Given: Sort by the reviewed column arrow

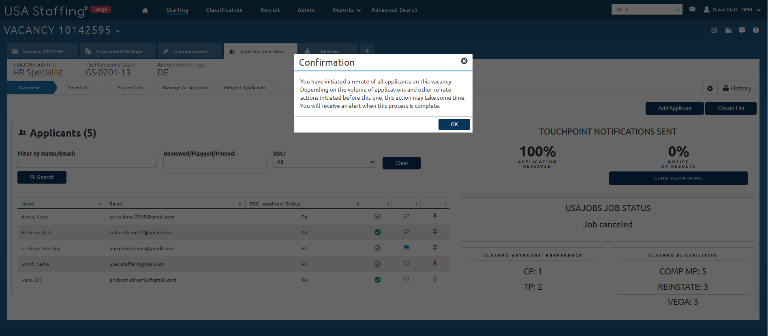Looking at the screenshot, I should coord(388,204).
